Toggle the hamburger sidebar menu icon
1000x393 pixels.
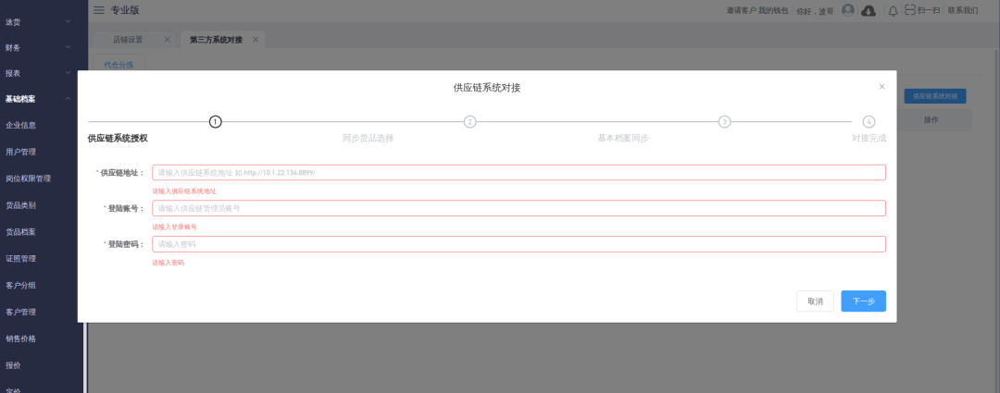99,10
